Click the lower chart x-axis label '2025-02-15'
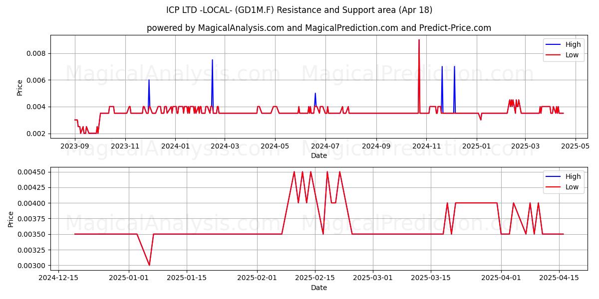599x299 pixels. point(315,278)
